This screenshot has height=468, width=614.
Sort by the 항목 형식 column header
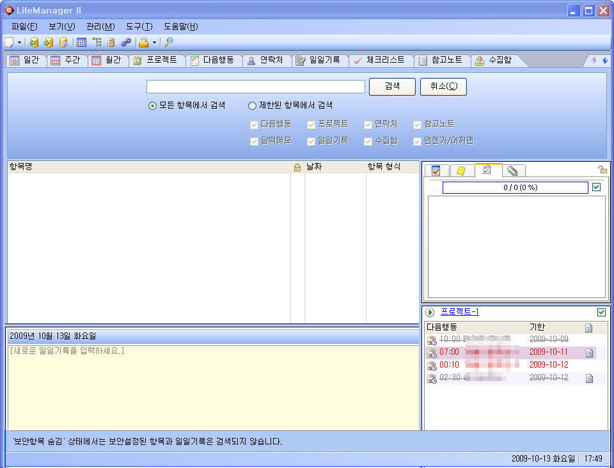click(392, 167)
